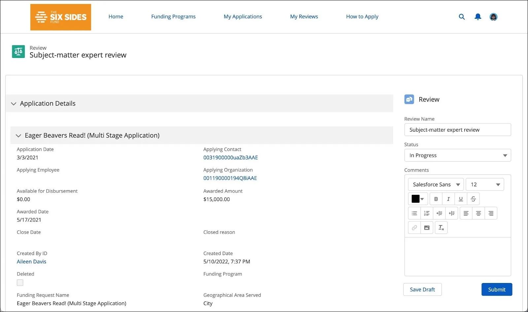Collapse the Eager Beavers Read! section
Screen dimensions: 528x312
pos(18,136)
